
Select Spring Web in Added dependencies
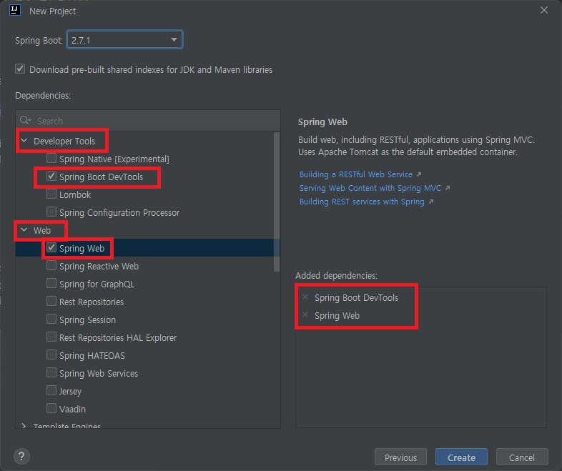click(337, 316)
